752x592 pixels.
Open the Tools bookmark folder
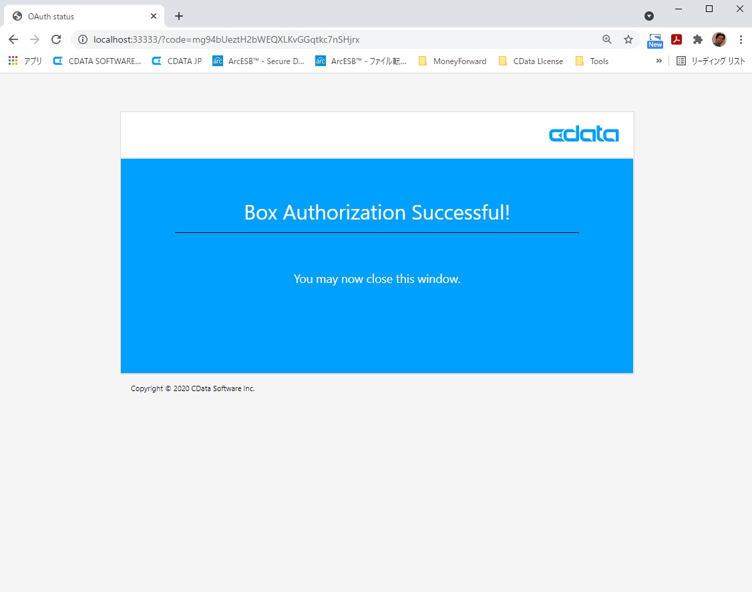coord(592,61)
